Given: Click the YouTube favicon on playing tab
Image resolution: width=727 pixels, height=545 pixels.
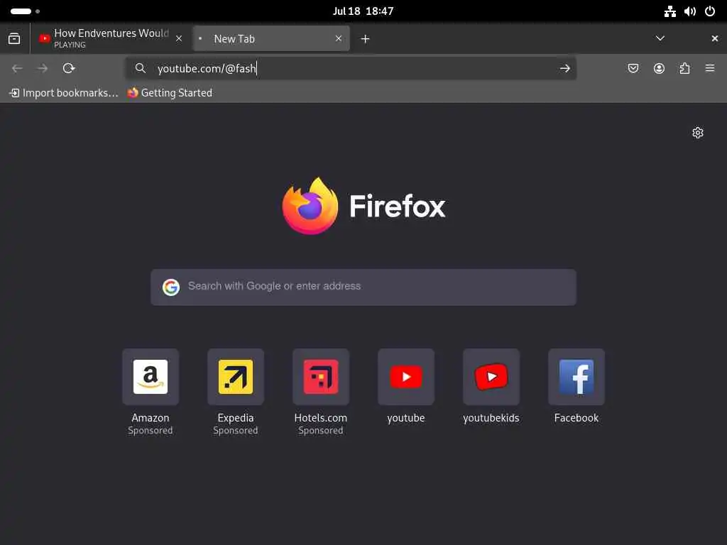Looking at the screenshot, I should (x=45, y=38).
